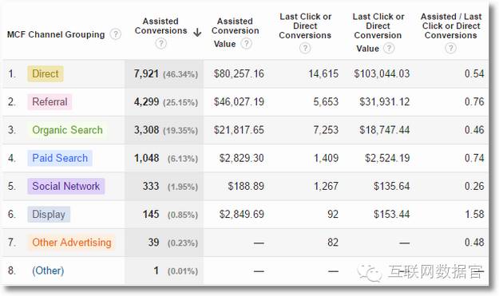Click help icon beside MCF Channel Grouping
499x296 pixels.
[x=115, y=34]
